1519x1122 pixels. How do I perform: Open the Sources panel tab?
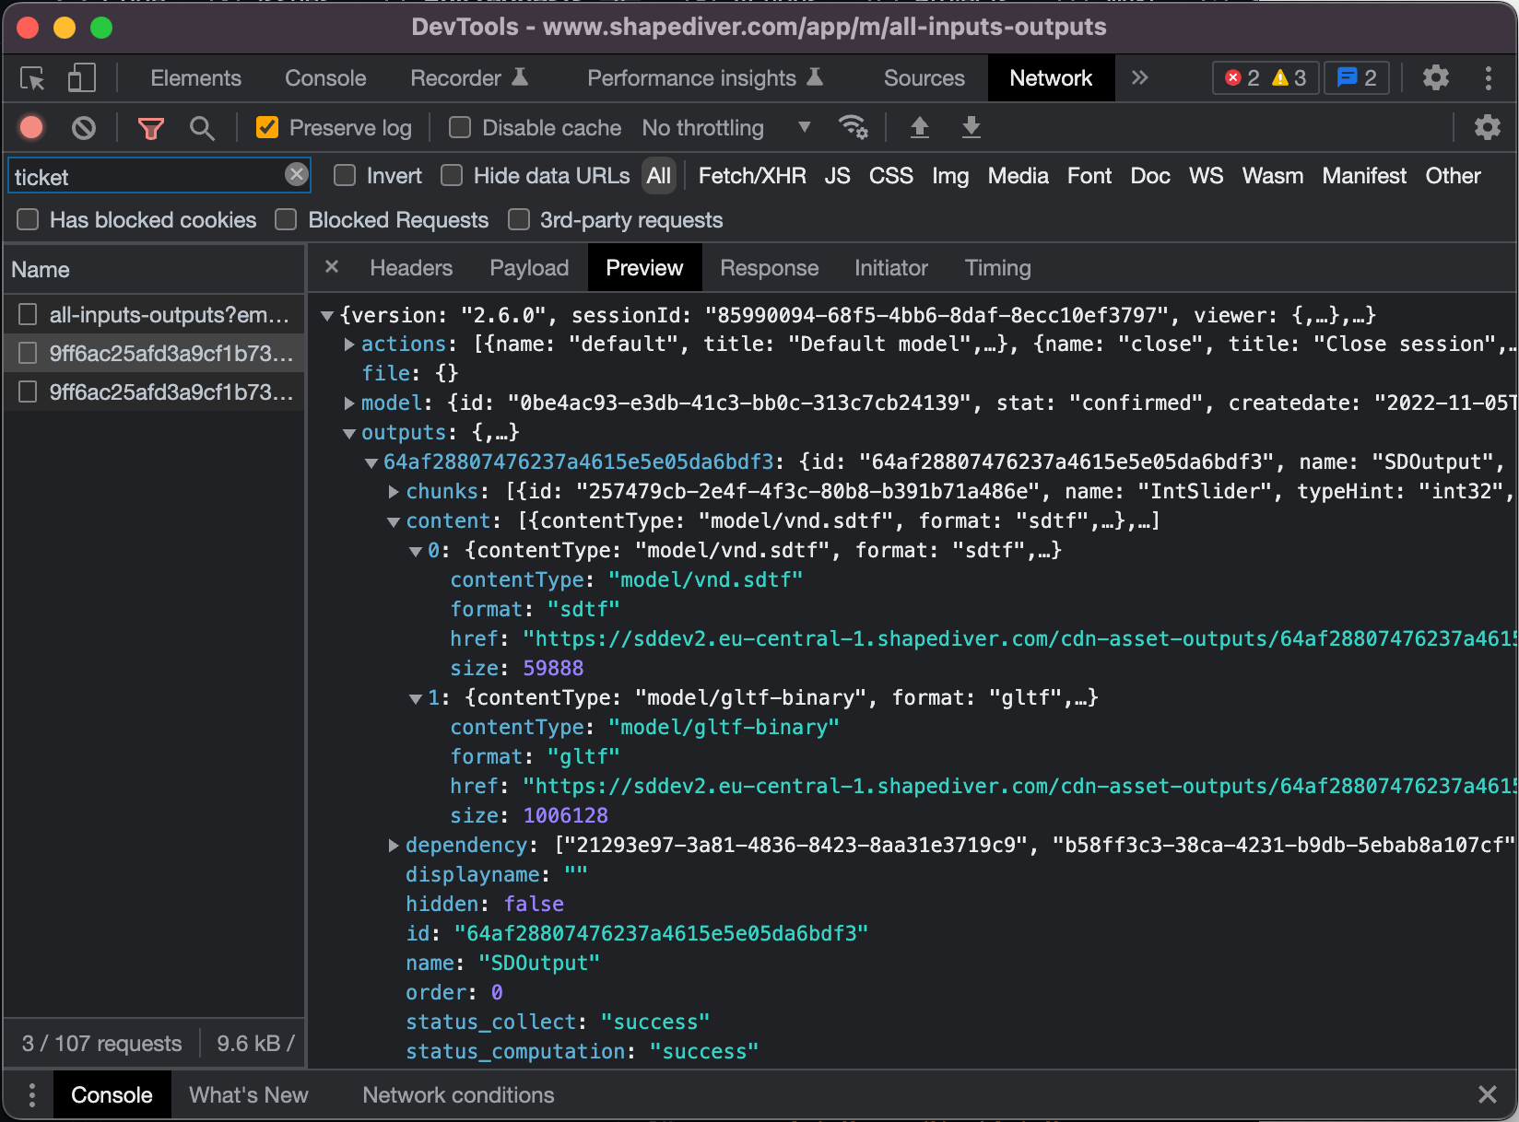pyautogui.click(x=924, y=79)
